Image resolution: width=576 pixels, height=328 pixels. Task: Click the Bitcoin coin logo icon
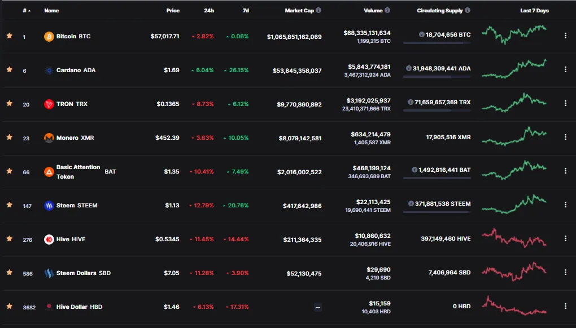click(49, 36)
